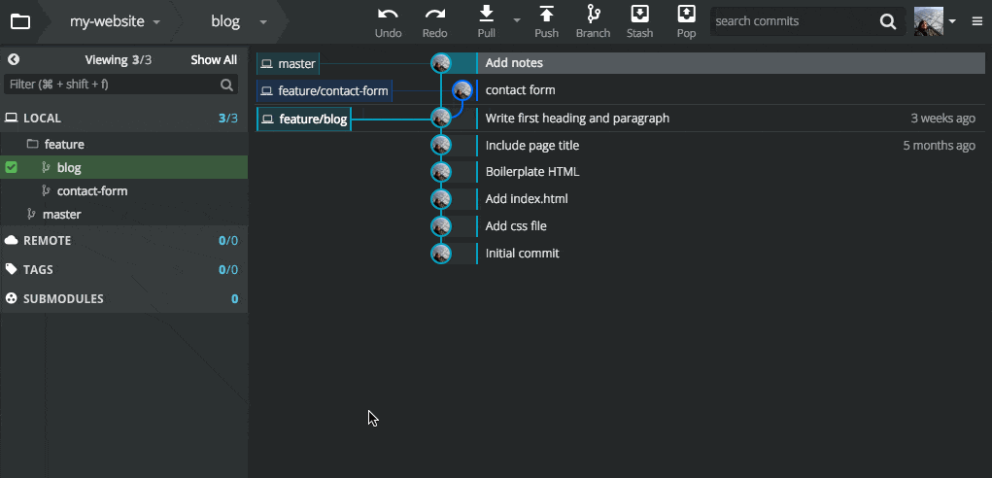This screenshot has width=992, height=478.
Task: Select the Include page title commit
Action: click(x=532, y=145)
